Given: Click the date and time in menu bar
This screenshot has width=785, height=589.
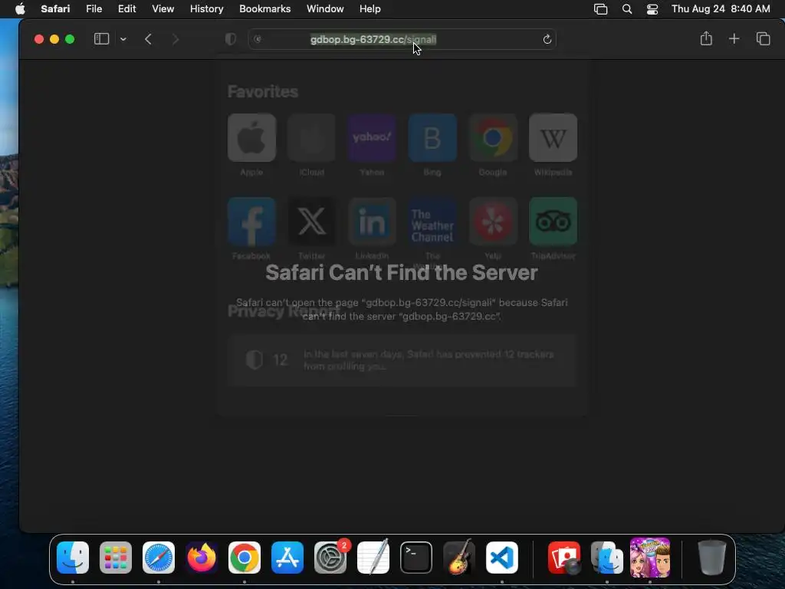Looking at the screenshot, I should pos(721,9).
